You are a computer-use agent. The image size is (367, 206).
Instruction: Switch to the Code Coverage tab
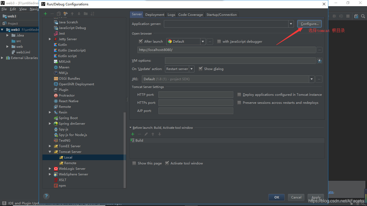click(190, 14)
